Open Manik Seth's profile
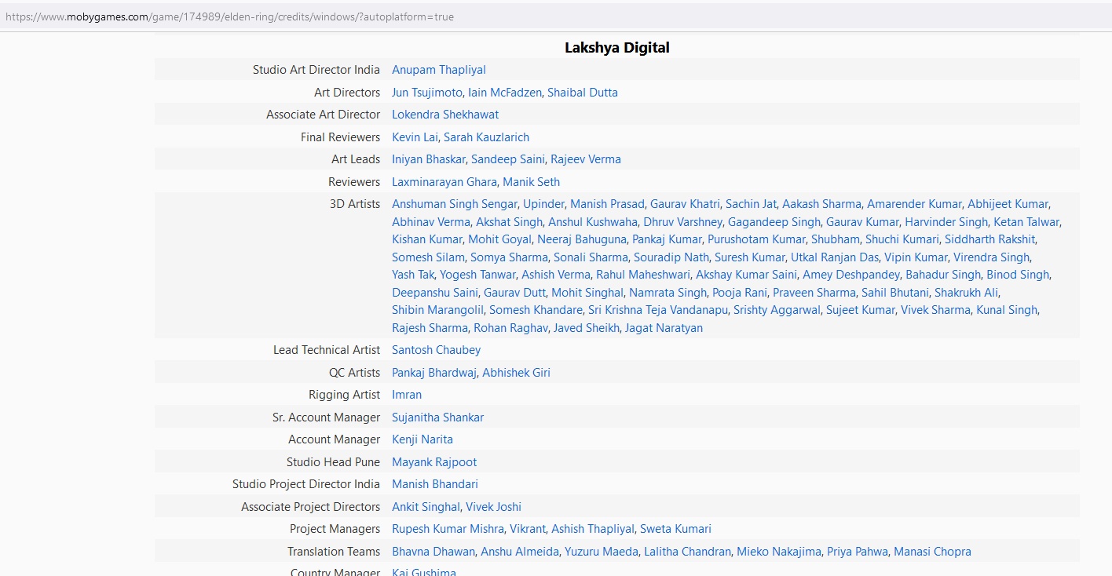This screenshot has height=576, width=1112. point(532,182)
